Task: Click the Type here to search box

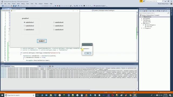Action: 20,95
